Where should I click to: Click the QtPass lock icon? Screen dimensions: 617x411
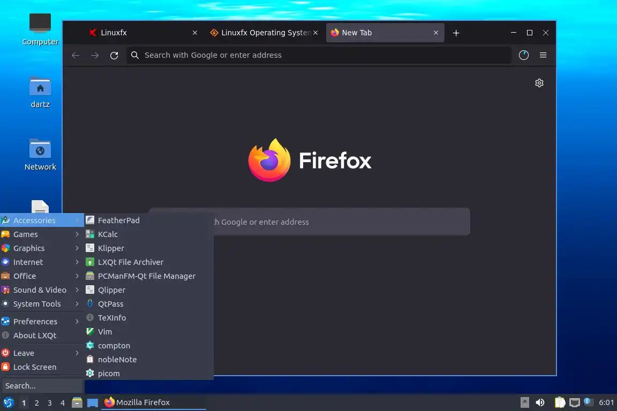pyautogui.click(x=90, y=303)
